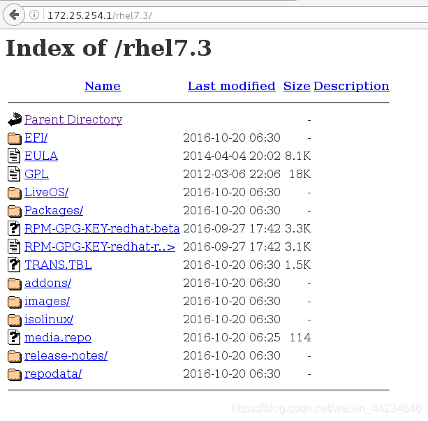Image resolution: width=428 pixels, height=421 pixels.
Task: Open the EFI/ directory link
Action: [36, 138]
